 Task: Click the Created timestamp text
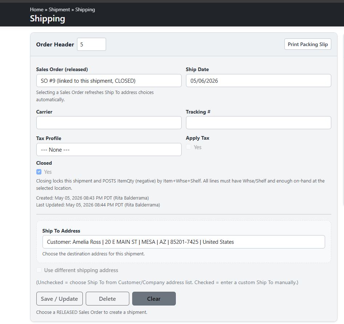tap(92, 198)
